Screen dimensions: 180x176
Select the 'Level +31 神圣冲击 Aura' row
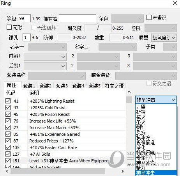click(x=65, y=161)
